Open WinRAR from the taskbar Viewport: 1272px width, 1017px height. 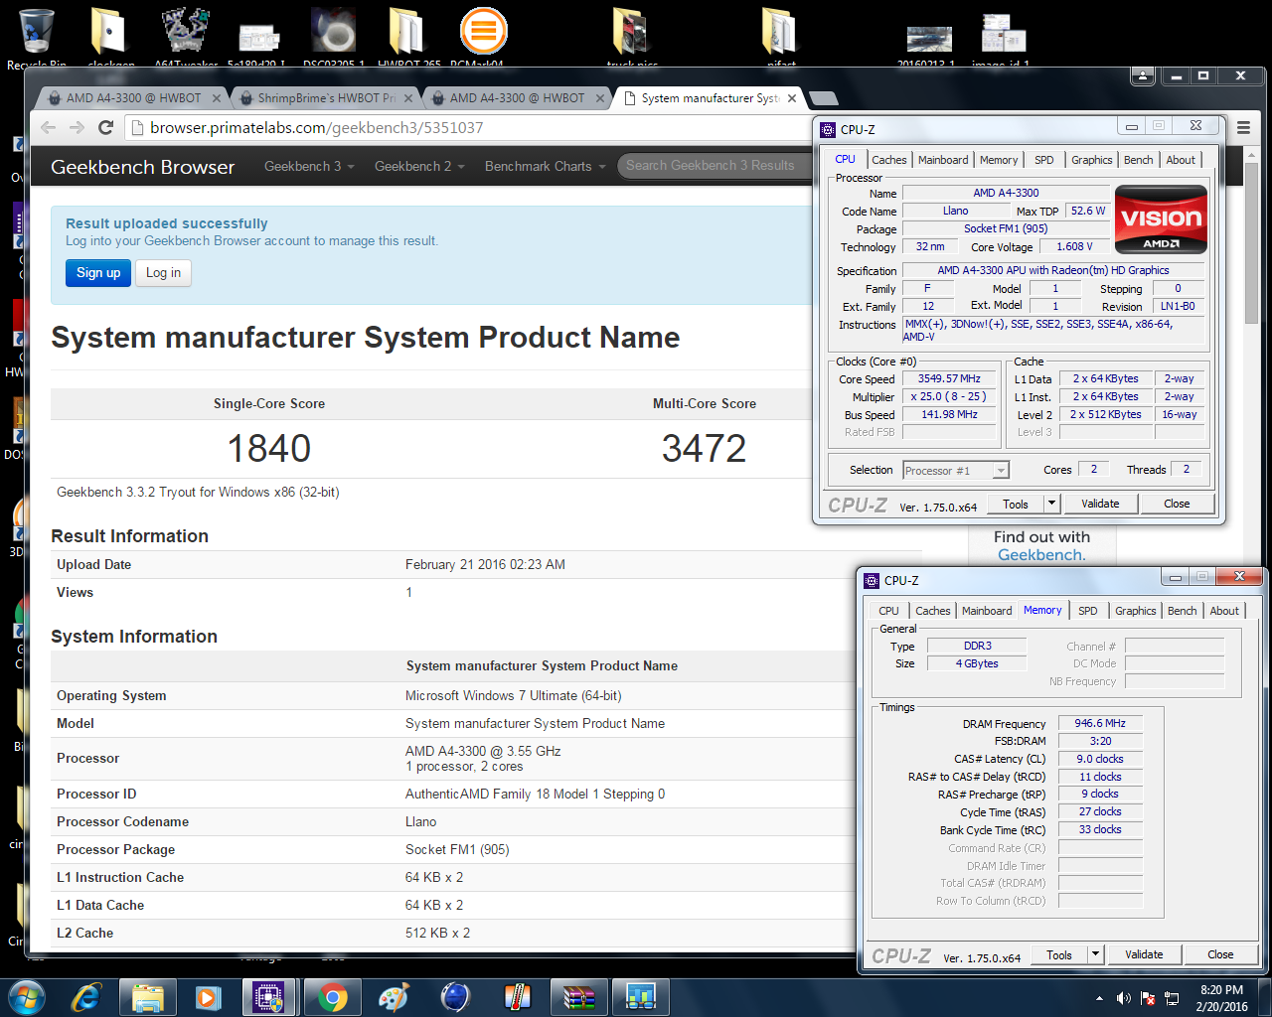[579, 997]
